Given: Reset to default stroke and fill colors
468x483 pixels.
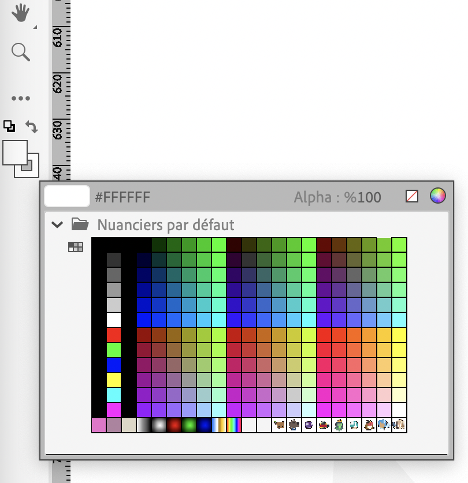Looking at the screenshot, I should [x=9, y=126].
